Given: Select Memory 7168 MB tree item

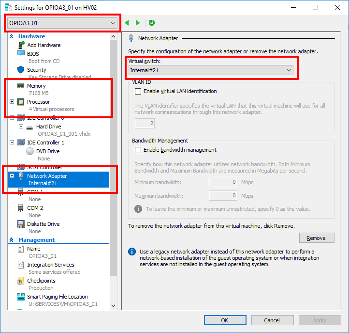Looking at the screenshot, I should click(x=59, y=89).
